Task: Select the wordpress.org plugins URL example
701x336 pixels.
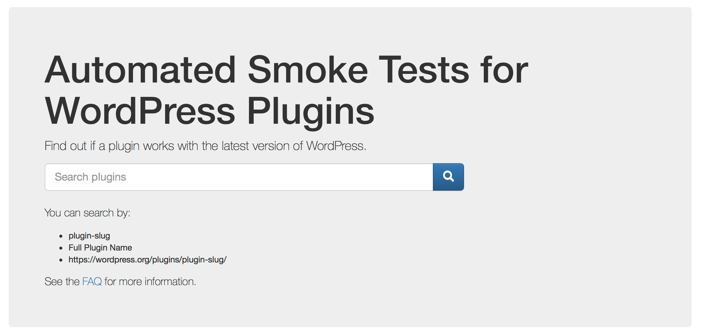Action: (x=147, y=259)
